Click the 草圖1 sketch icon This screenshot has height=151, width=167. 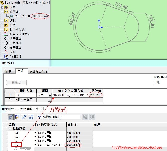[6, 56]
